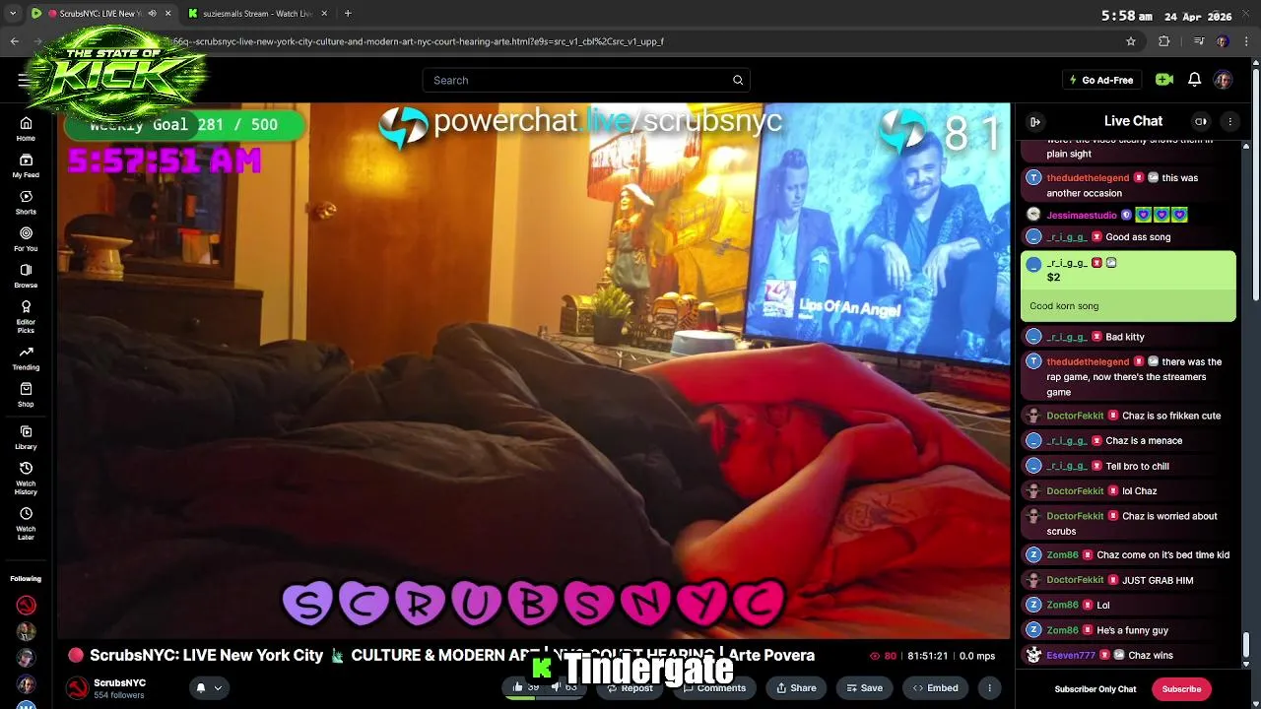Open the Shop page
Image resolution: width=1261 pixels, height=709 pixels.
click(26, 395)
